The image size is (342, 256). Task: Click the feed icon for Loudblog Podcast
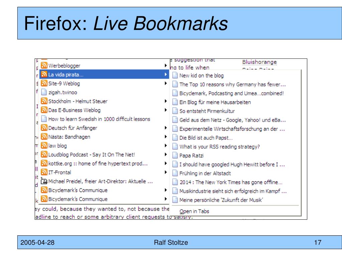coord(44,154)
